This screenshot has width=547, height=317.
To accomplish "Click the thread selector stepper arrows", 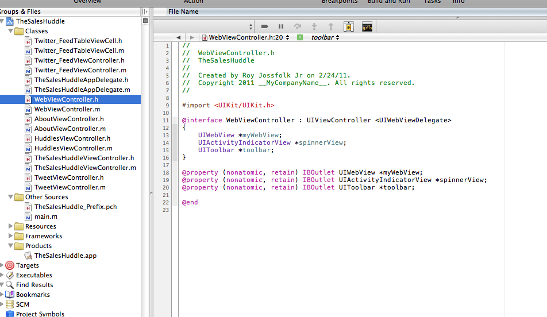I will 251,26.
